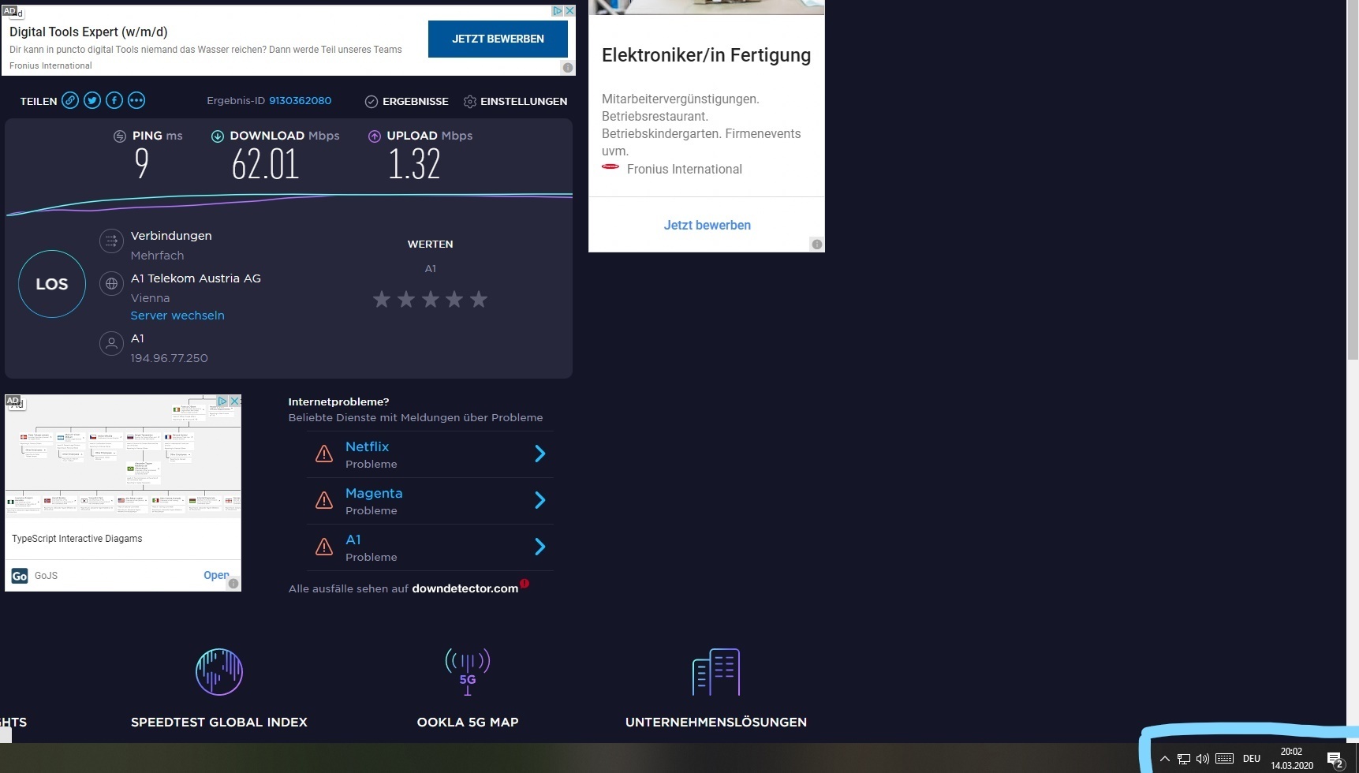1359x773 pixels.
Task: Share the result on Twitter
Action: (x=92, y=100)
